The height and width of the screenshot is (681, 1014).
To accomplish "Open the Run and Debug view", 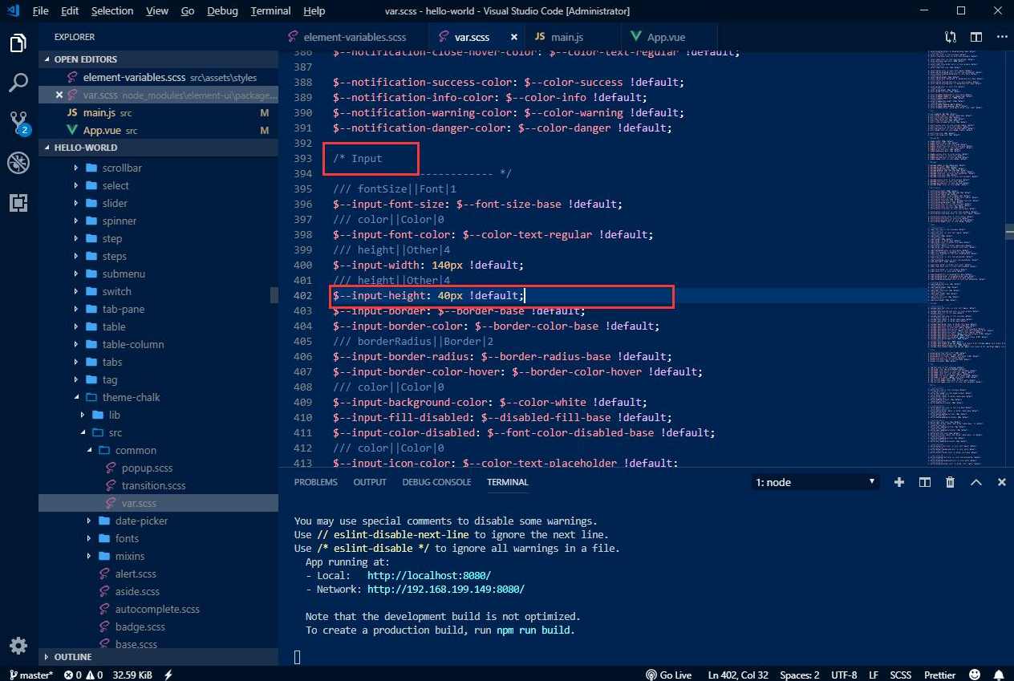I will [18, 163].
